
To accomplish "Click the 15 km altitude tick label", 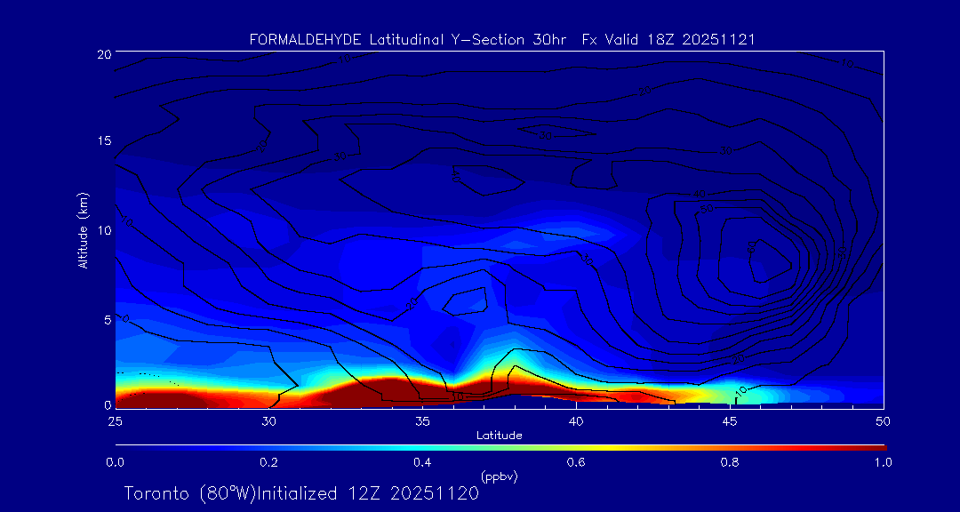I will 103,141.
